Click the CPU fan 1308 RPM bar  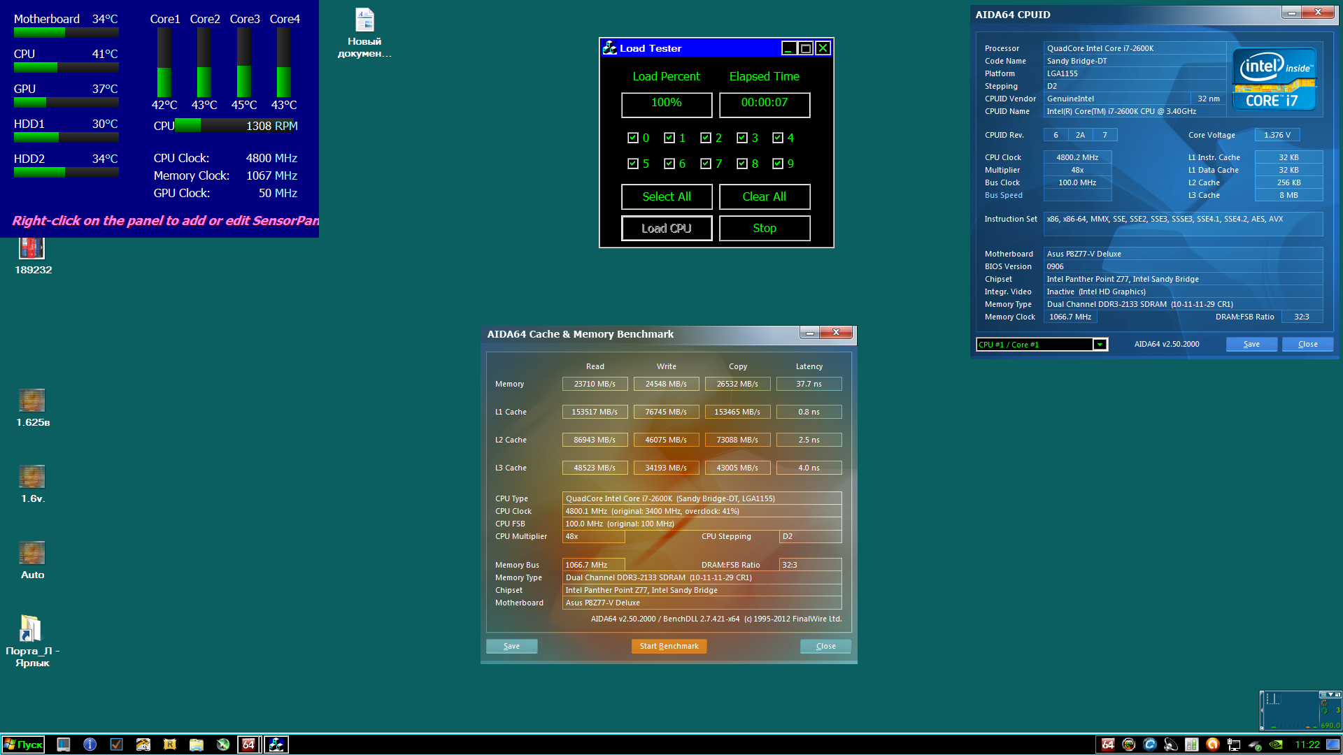point(236,126)
